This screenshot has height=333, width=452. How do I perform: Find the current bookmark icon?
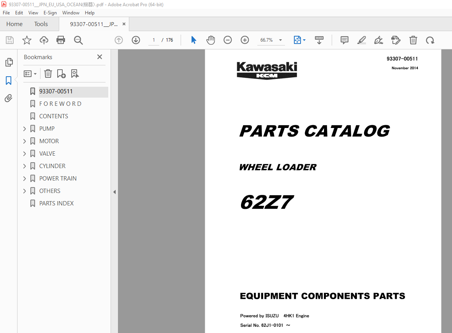point(75,74)
